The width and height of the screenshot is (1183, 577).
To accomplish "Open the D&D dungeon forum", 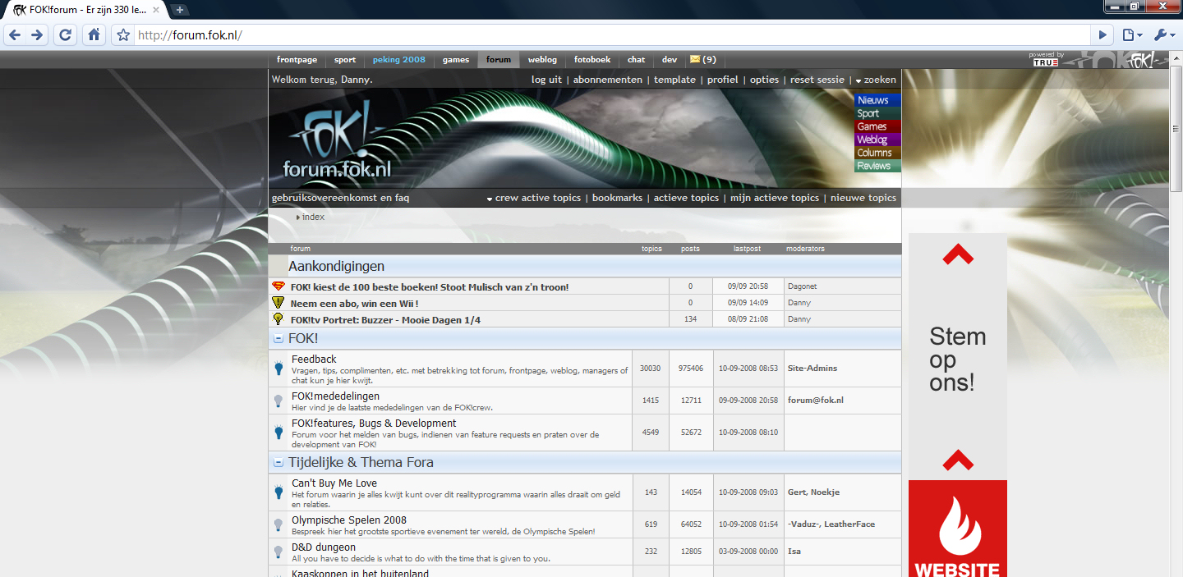I will tap(324, 547).
